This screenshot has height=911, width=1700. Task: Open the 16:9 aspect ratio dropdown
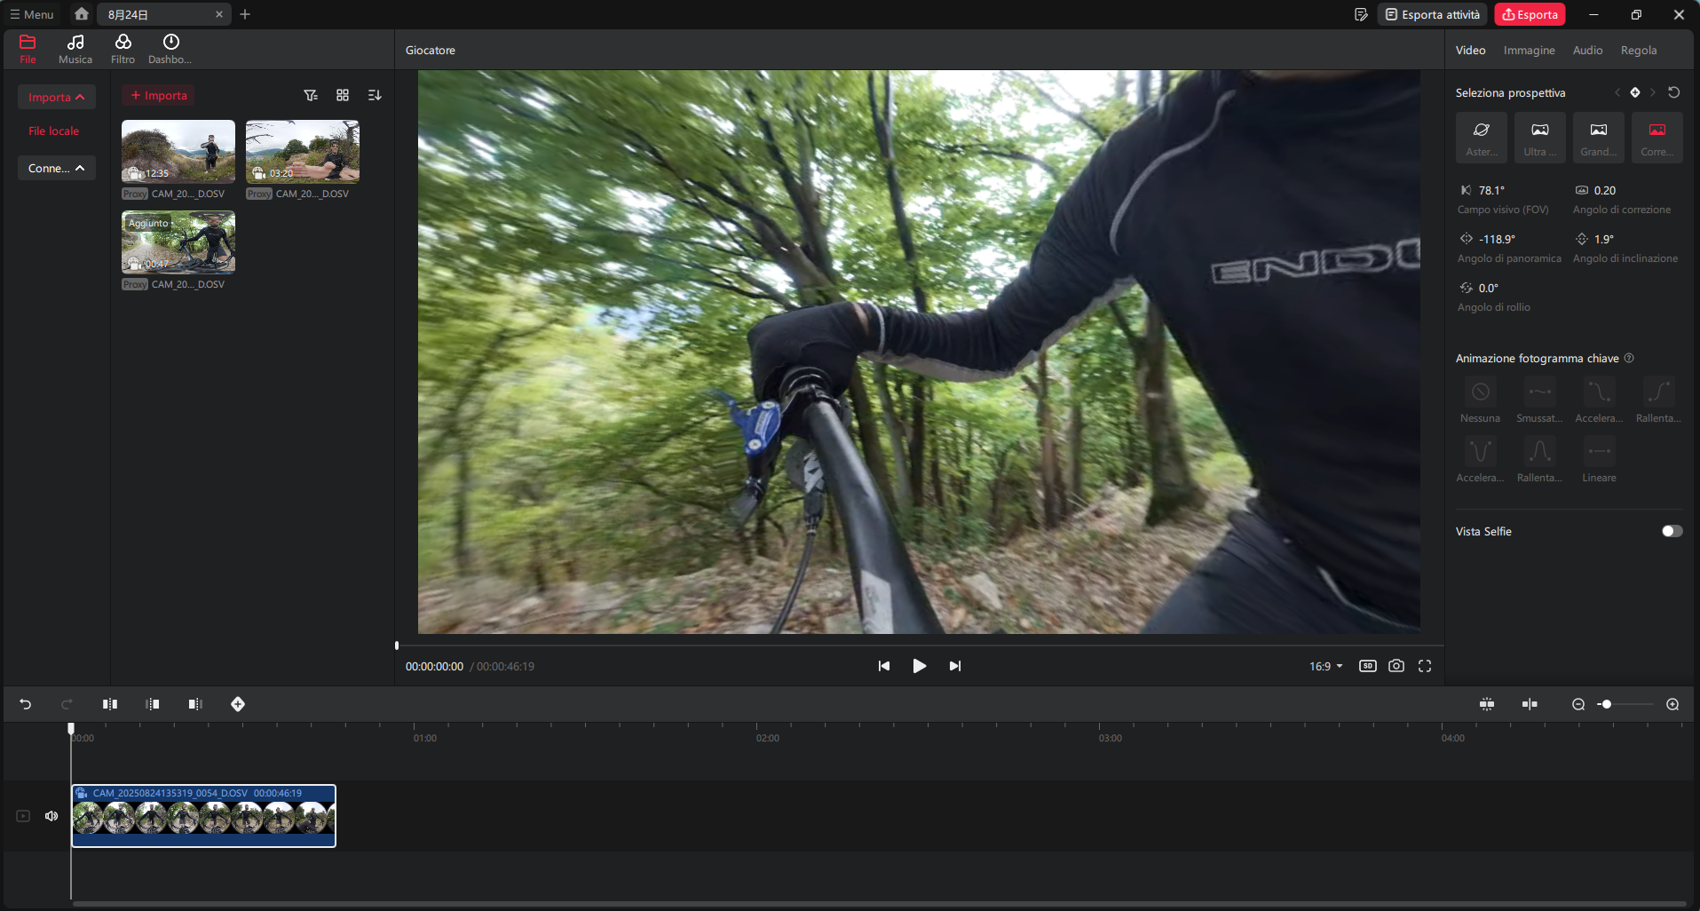coord(1325,666)
